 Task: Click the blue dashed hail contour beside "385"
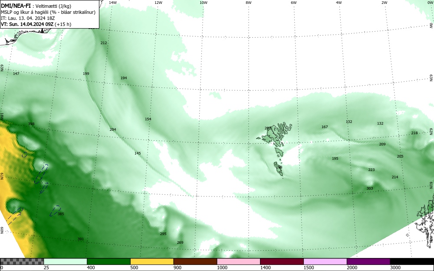[55, 211]
